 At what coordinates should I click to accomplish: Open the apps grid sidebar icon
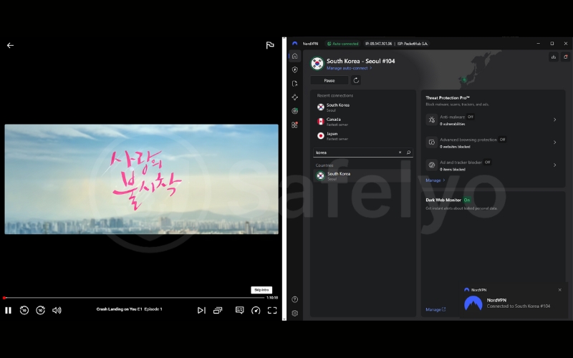point(295,125)
